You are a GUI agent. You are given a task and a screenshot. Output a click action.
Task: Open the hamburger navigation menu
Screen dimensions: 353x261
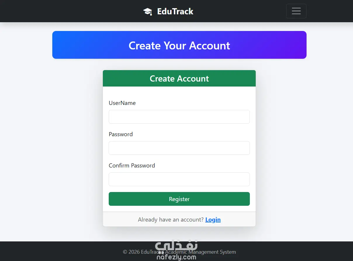pyautogui.click(x=296, y=11)
